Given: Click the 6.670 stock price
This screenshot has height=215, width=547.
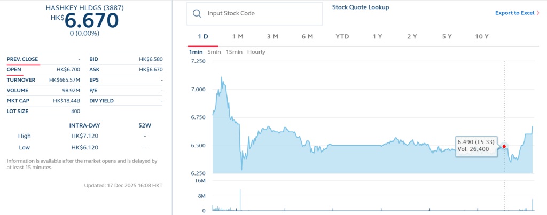Looking at the screenshot, I should 91,21.
